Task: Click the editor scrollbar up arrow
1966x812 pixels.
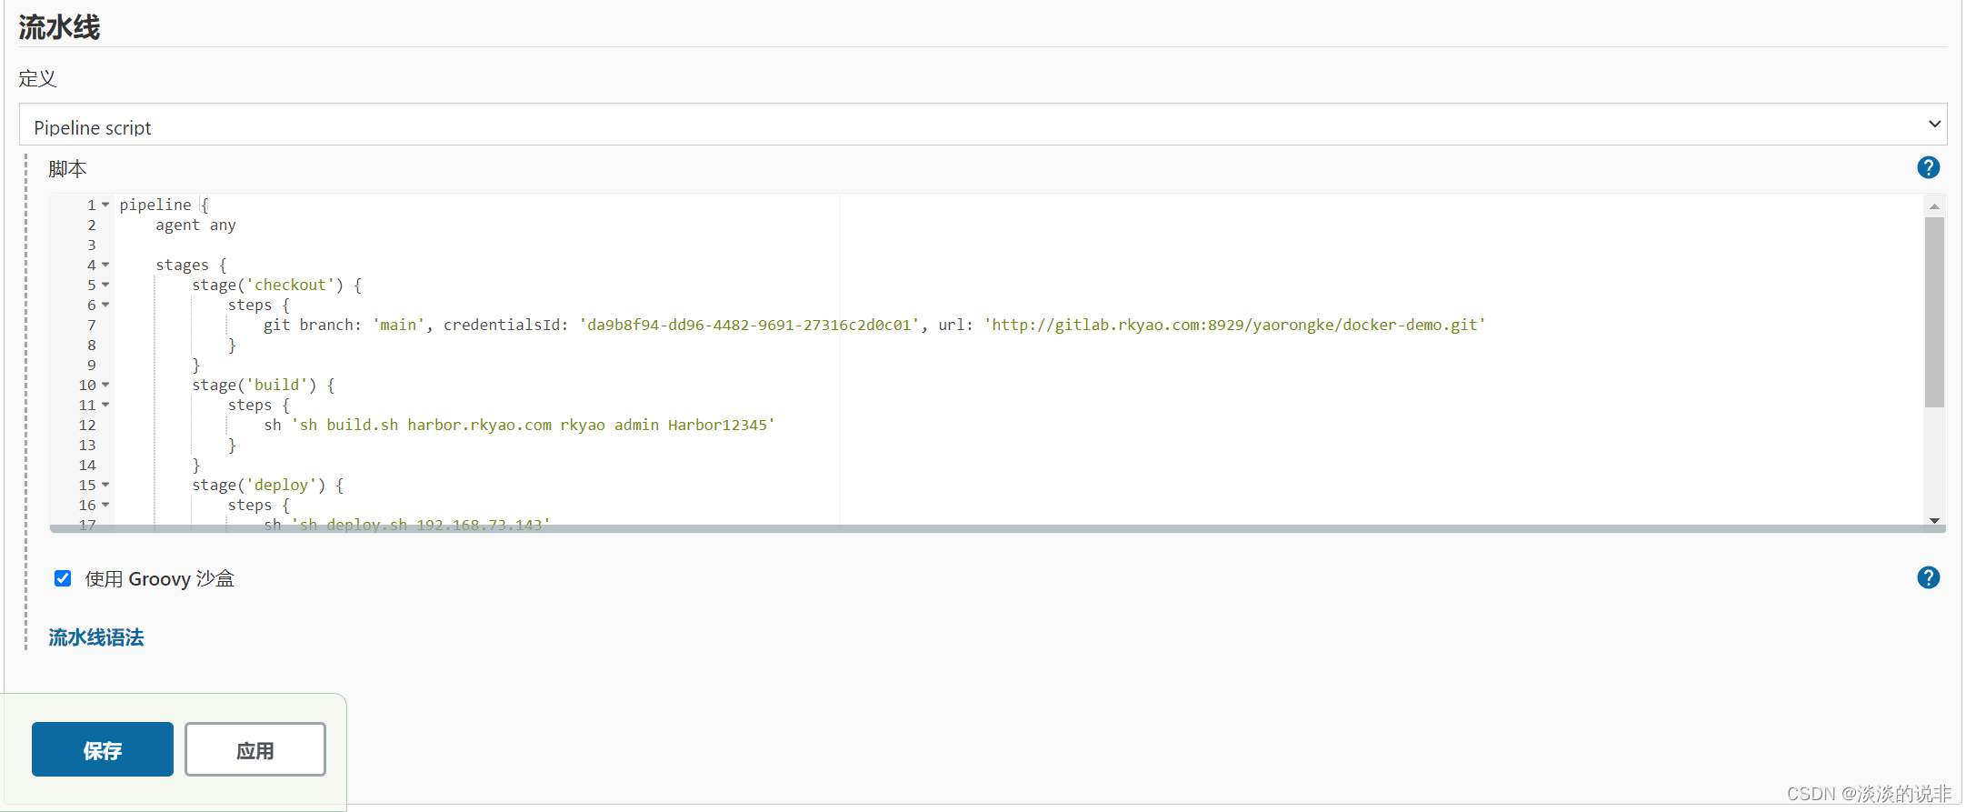Action: pos(1934,206)
